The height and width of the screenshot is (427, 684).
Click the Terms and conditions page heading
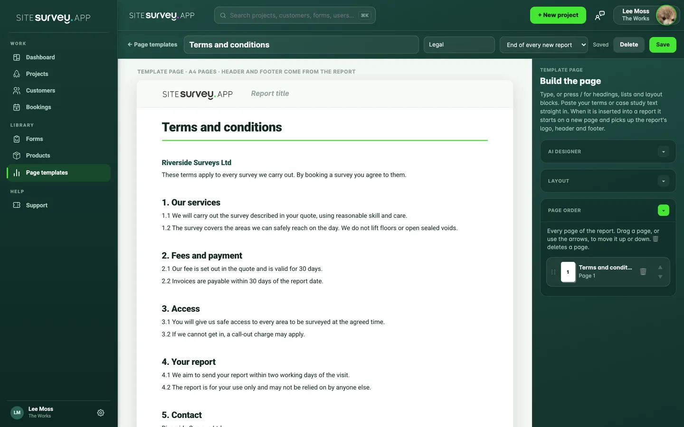click(x=222, y=127)
